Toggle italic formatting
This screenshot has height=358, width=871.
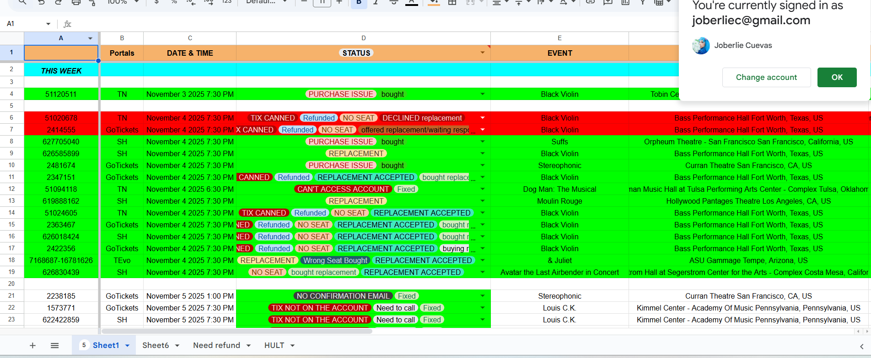[x=376, y=2]
